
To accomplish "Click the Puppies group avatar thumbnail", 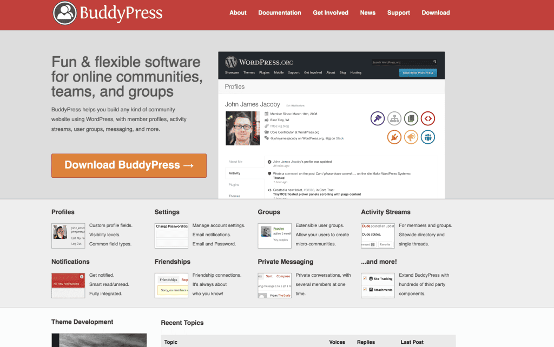I will click(266, 231).
